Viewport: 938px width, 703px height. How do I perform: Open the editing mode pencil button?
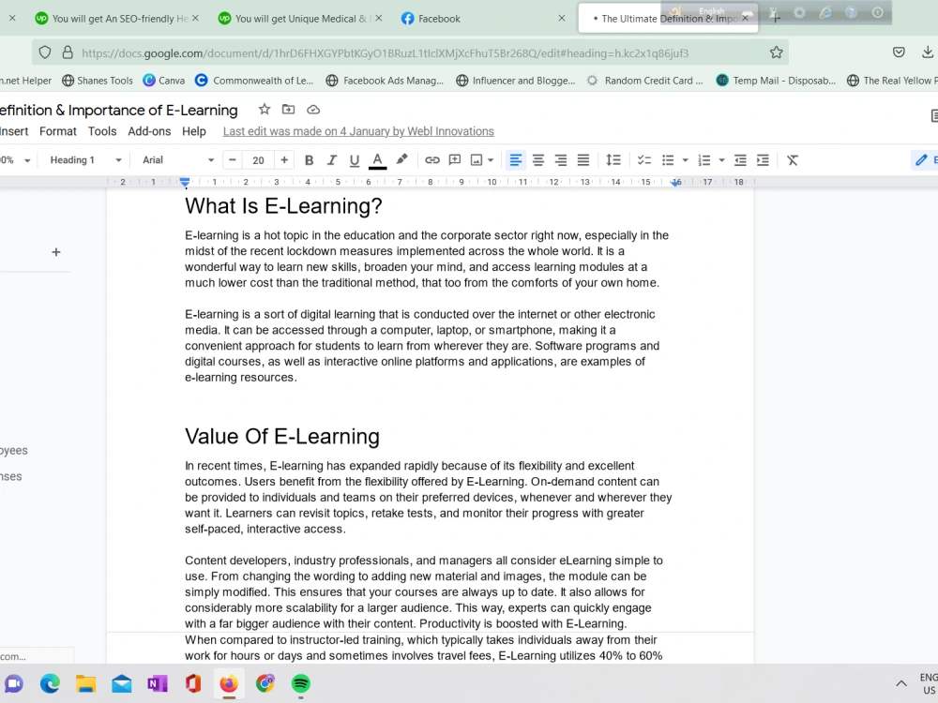click(x=924, y=160)
